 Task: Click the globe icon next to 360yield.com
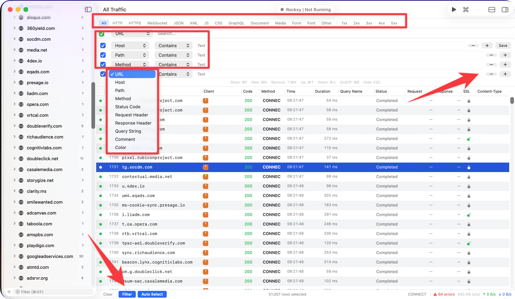pos(21,29)
